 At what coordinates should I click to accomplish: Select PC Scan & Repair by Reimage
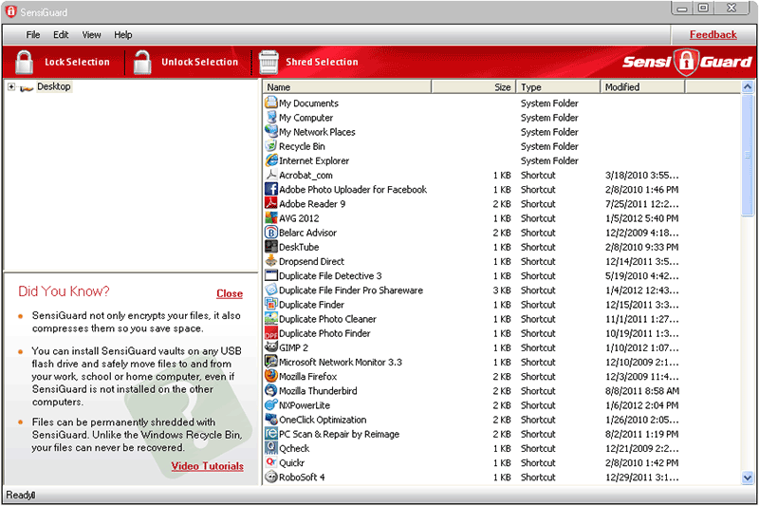pyautogui.click(x=339, y=434)
